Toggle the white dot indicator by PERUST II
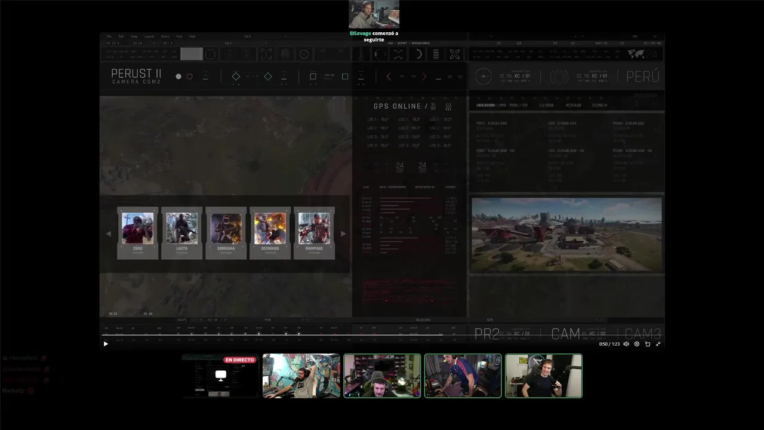Image resolution: width=764 pixels, height=430 pixels. coord(178,76)
